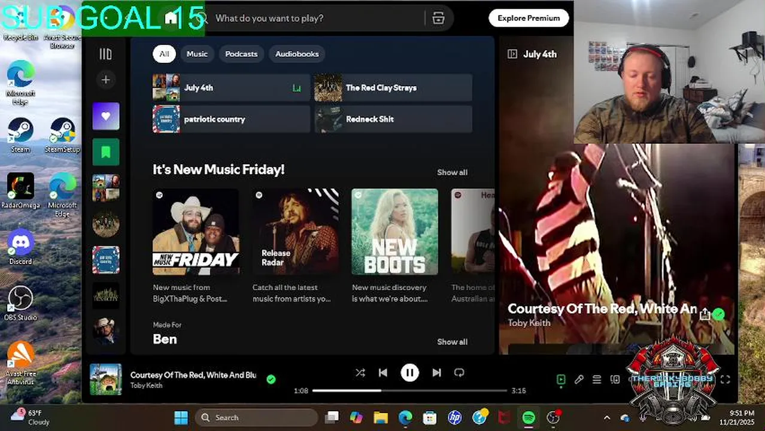Screen dimensions: 765x431
Task: Open the round band photo in sidebar
Action: tap(106, 224)
